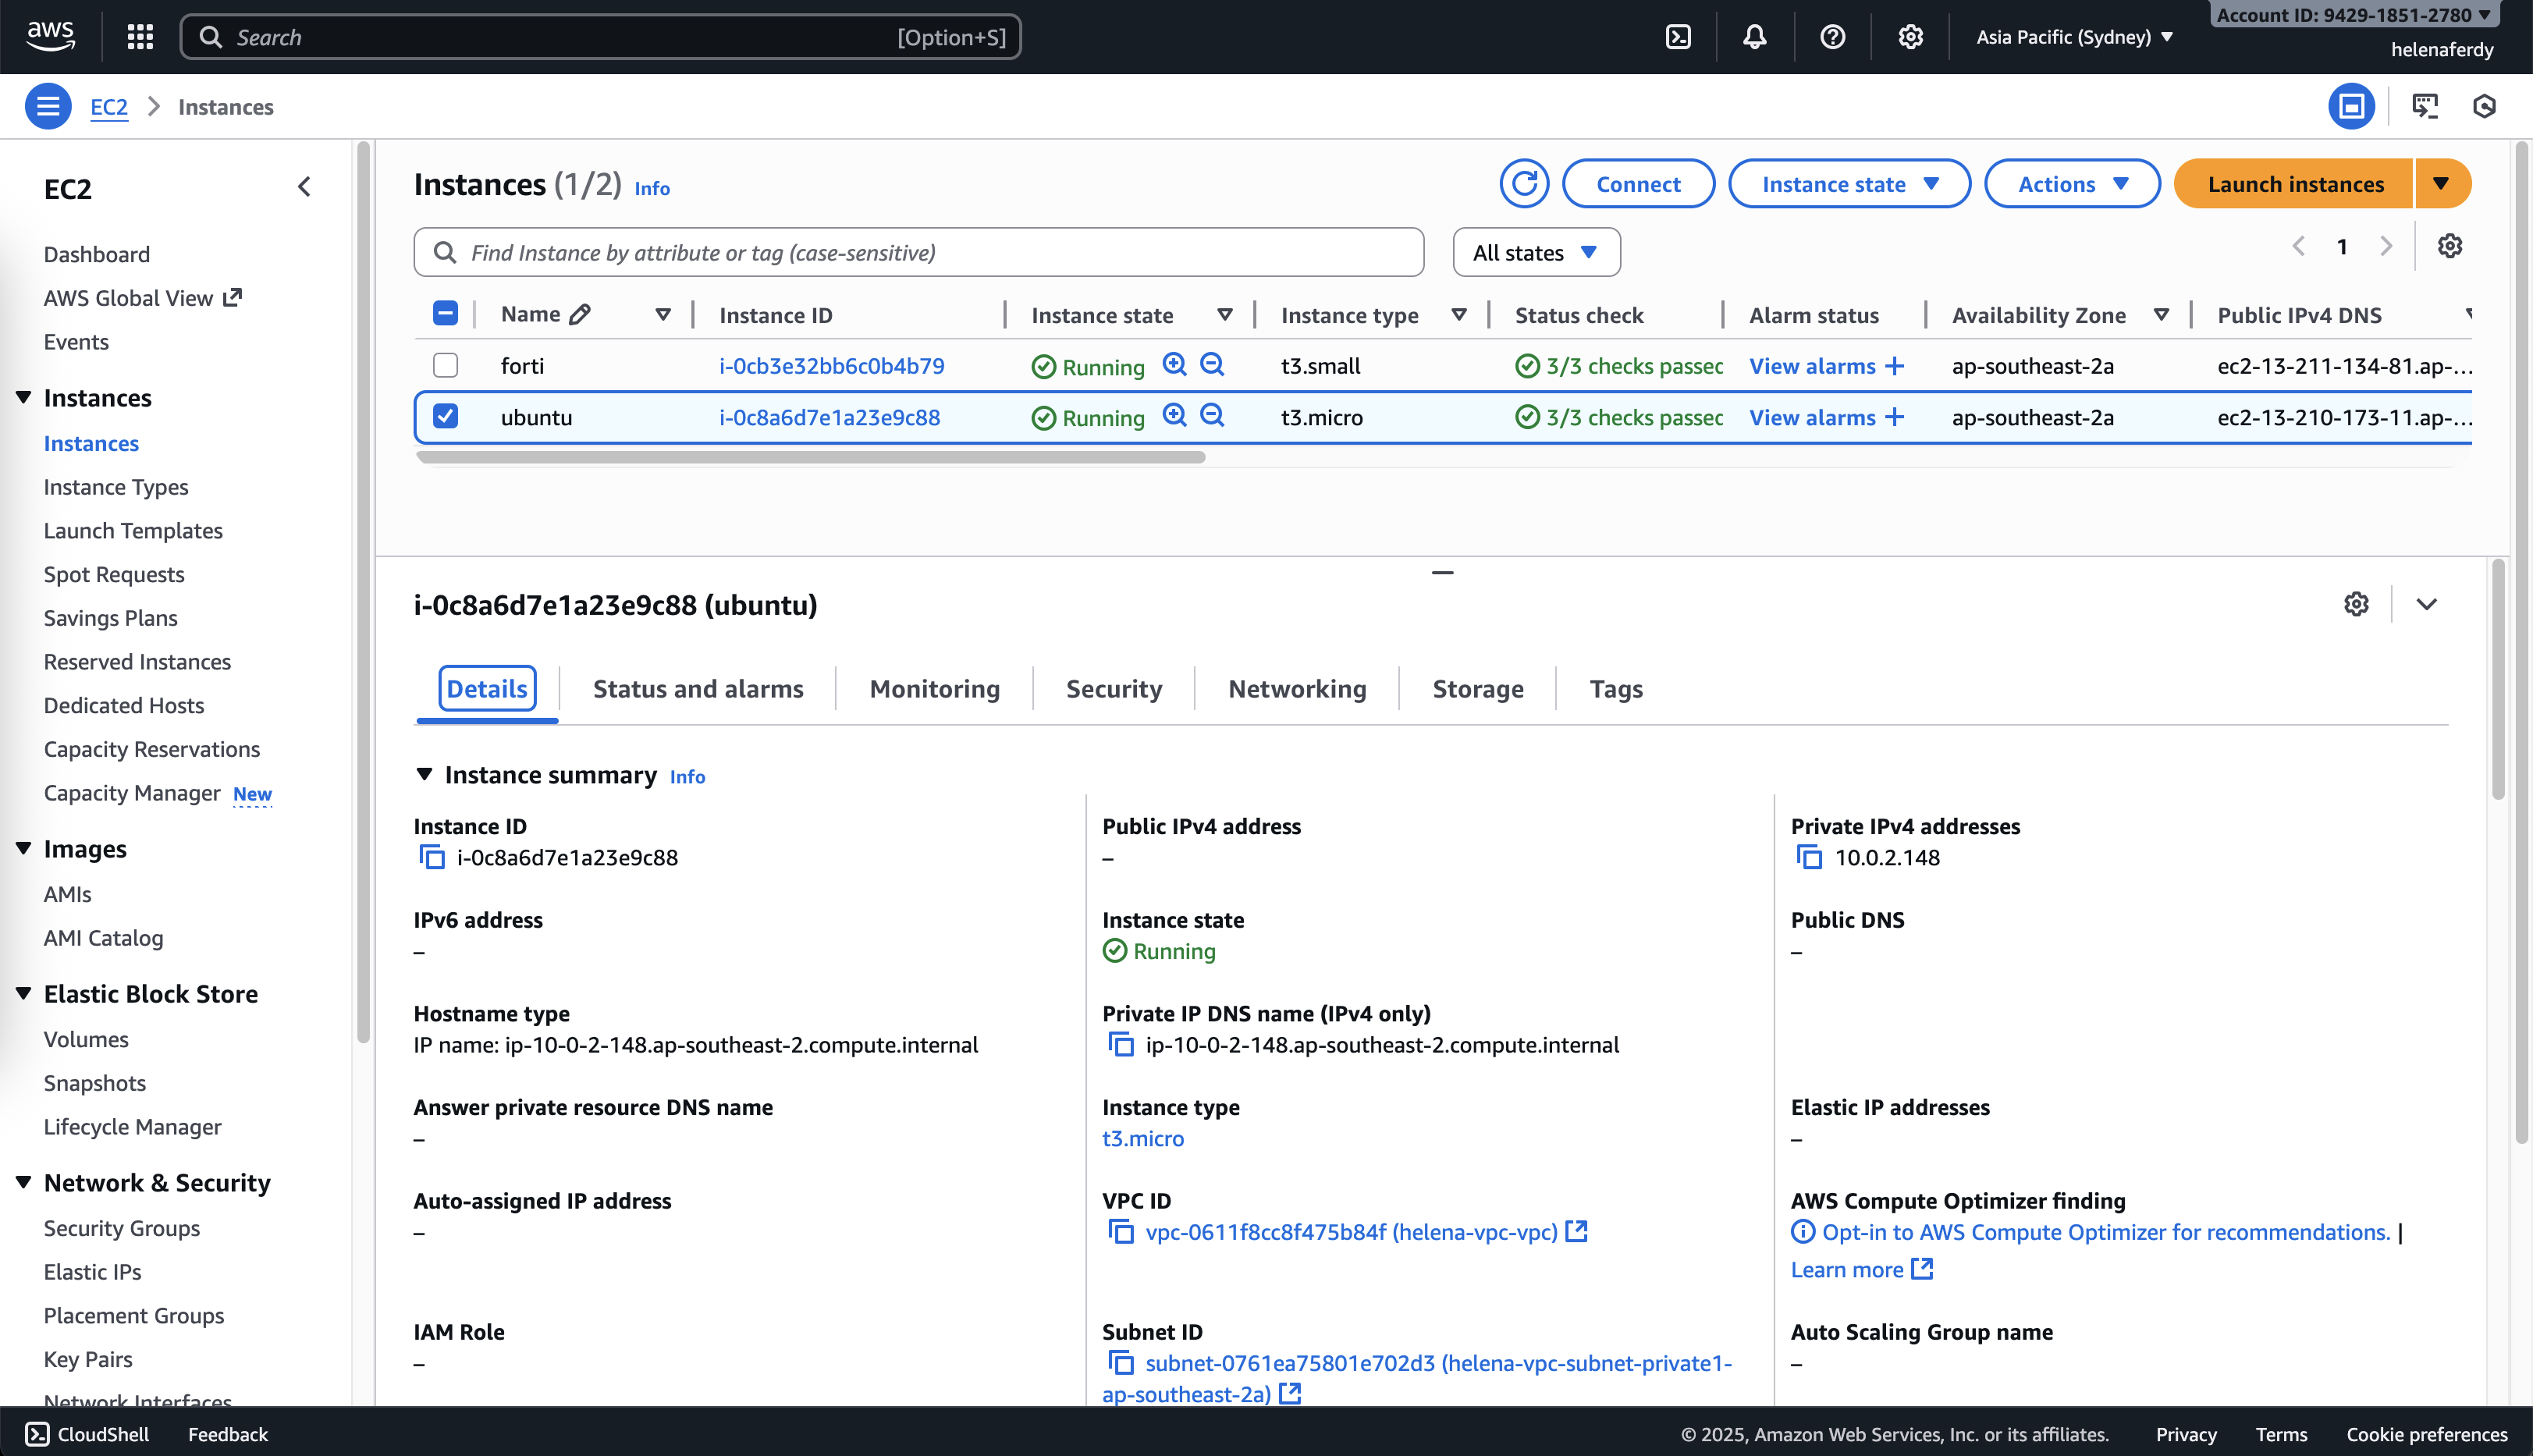Click the Launch instances button
The width and height of the screenshot is (2533, 1456).
[x=2295, y=184]
